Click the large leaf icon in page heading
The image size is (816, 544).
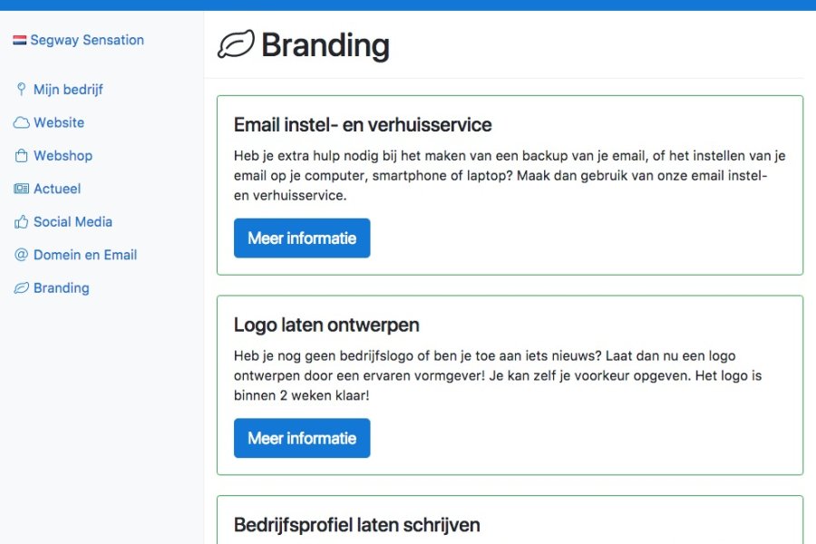237,44
